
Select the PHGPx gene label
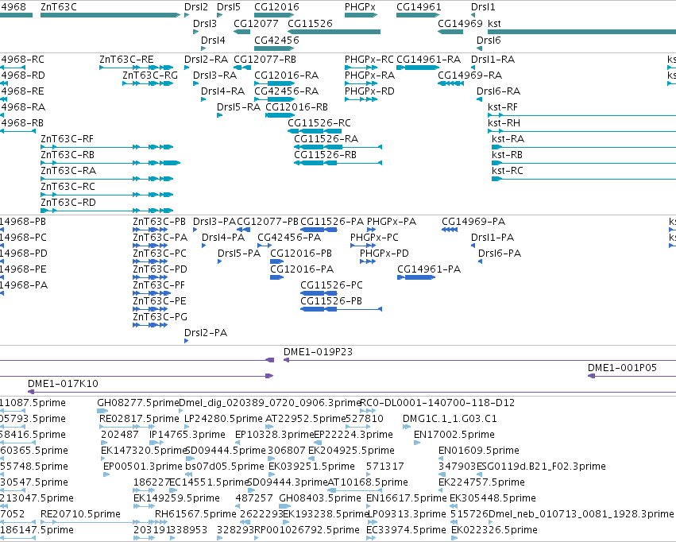[360, 7]
